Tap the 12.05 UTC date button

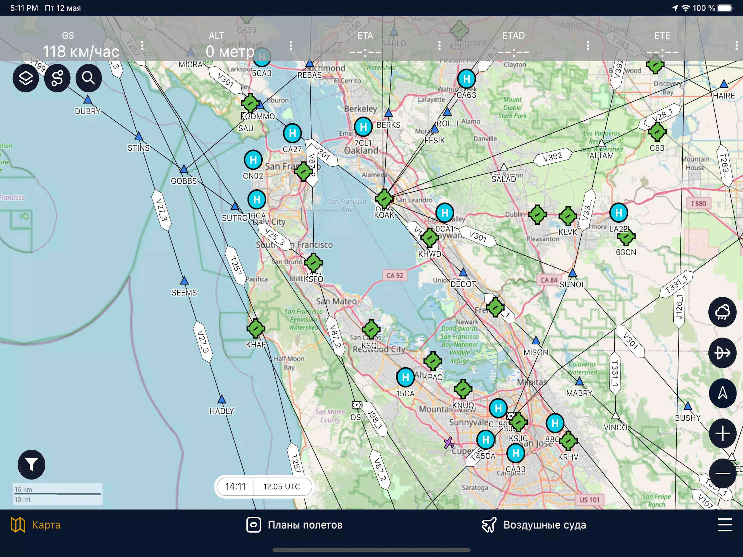pos(281,487)
